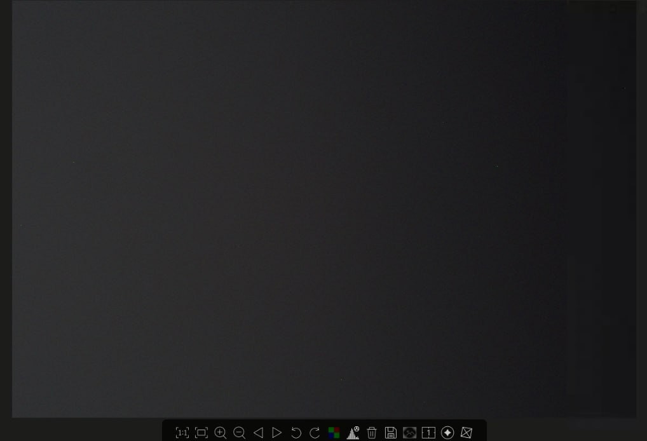Image resolution: width=647 pixels, height=441 pixels.
Task: Zoom out with the minus magnifier
Action: click(x=240, y=432)
